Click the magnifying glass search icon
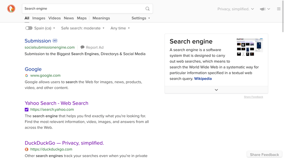 pos(147,8)
